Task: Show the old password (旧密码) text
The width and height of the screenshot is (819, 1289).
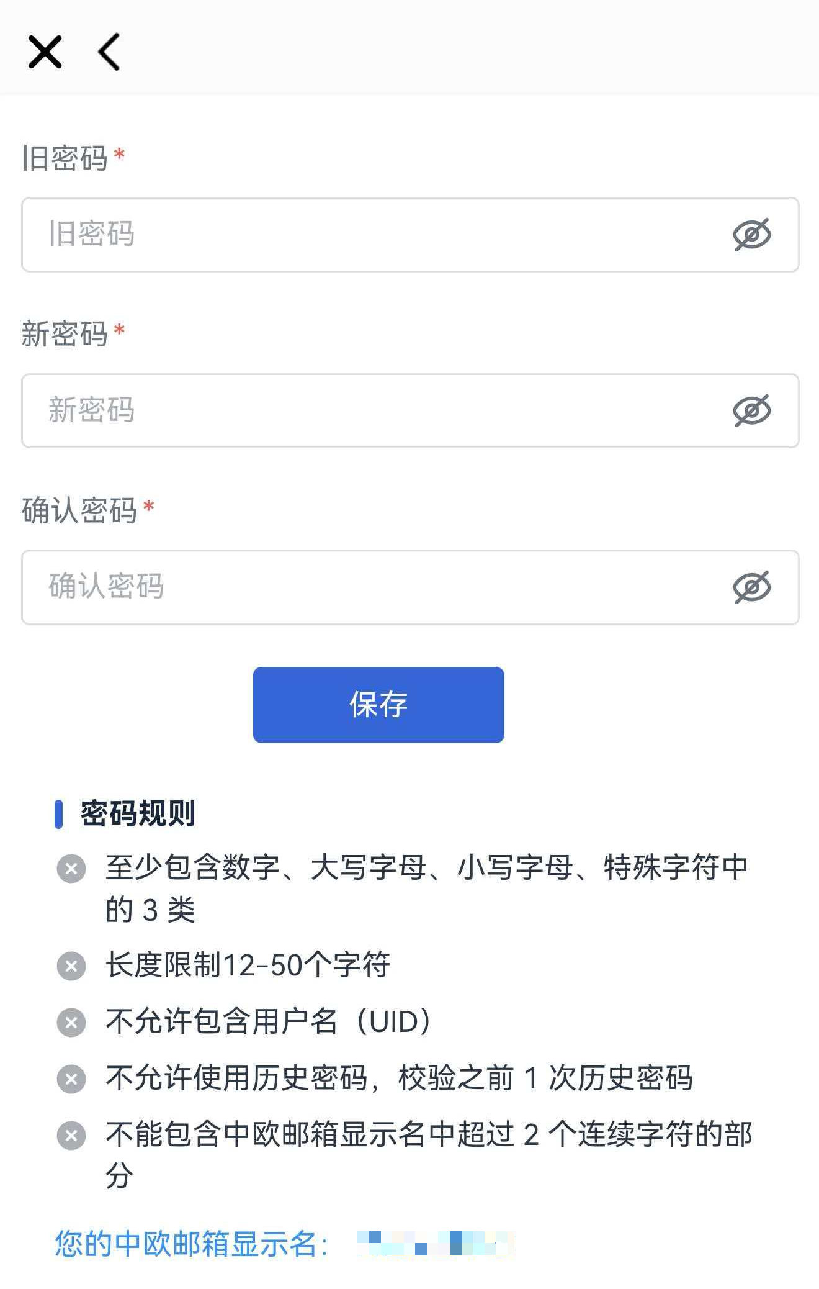Action: pyautogui.click(x=751, y=235)
